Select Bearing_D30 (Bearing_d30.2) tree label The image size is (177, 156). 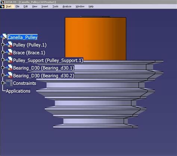pos(44,76)
